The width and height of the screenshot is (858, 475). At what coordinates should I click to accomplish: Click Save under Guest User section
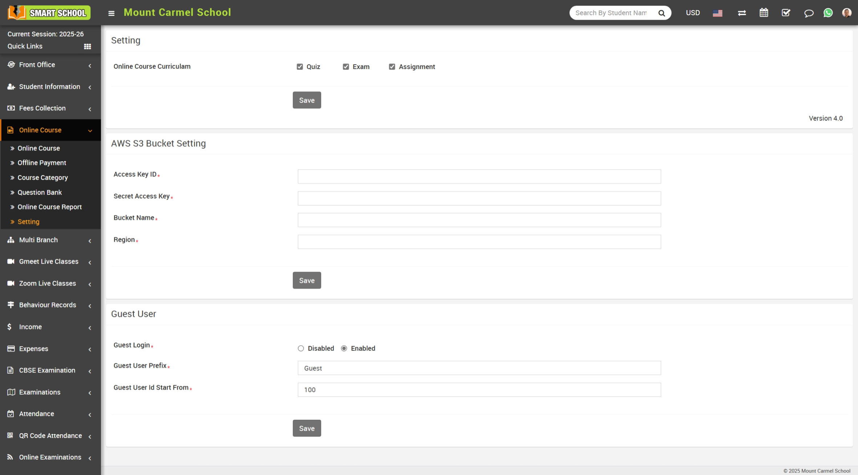coord(306,428)
